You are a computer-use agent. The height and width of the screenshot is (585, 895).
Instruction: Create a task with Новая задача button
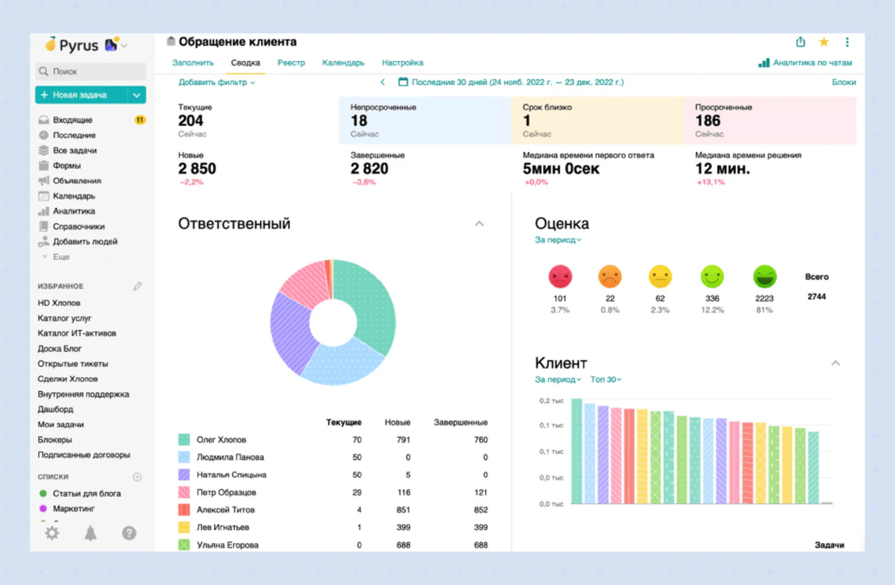point(81,95)
